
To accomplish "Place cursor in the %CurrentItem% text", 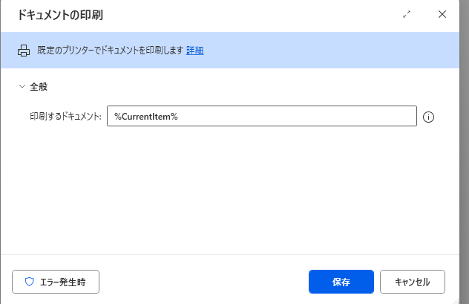I will click(146, 116).
